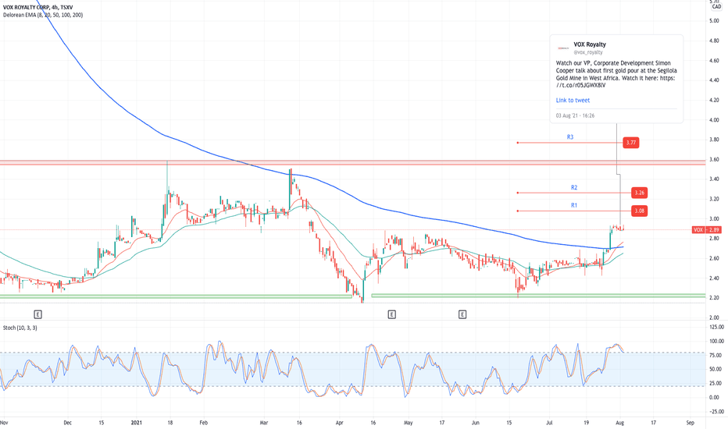
Task: Click the '2021' label on the time axis
Action: (x=137, y=423)
